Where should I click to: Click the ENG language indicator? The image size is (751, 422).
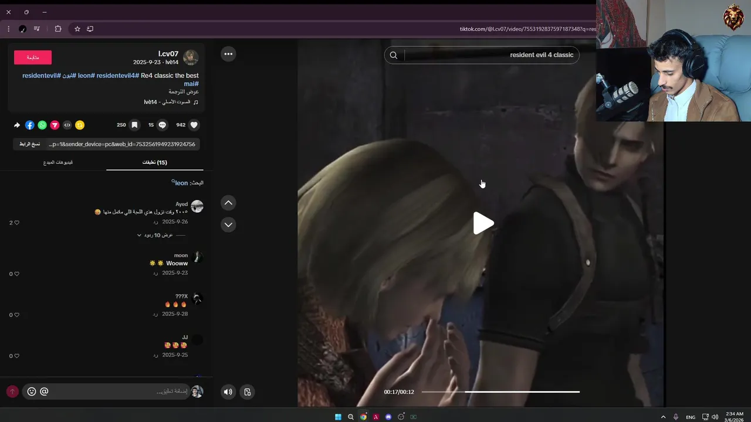pyautogui.click(x=691, y=417)
